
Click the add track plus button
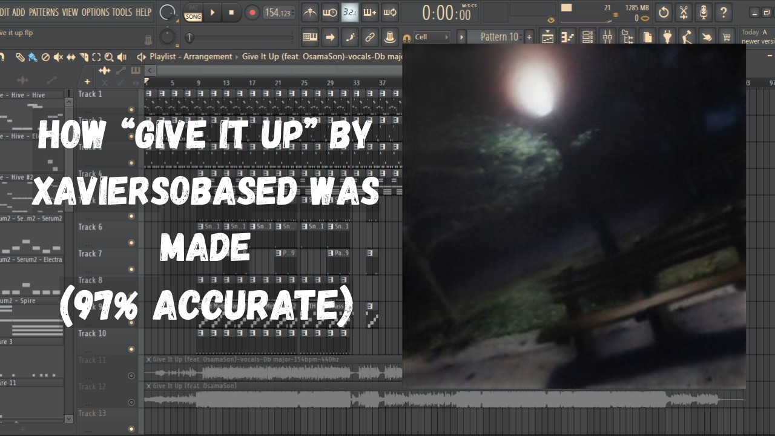point(87,82)
